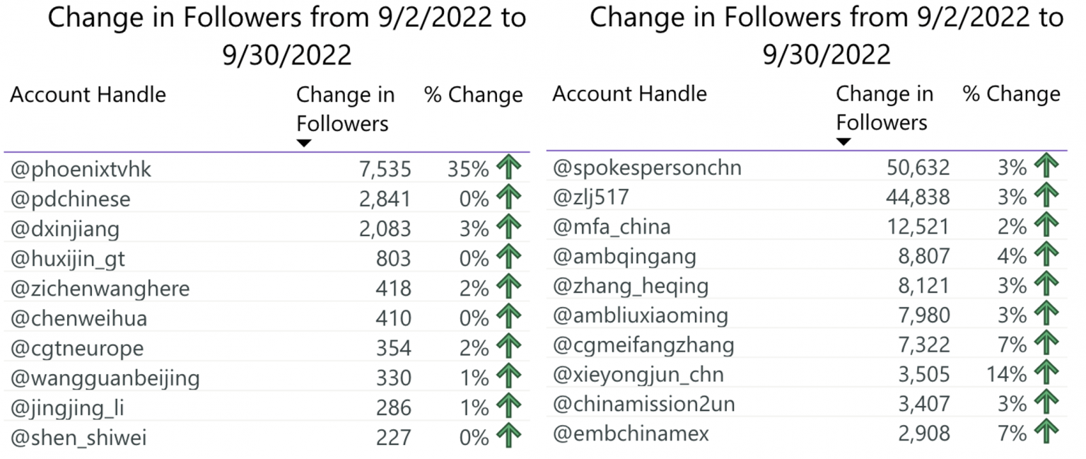The image size is (1086, 459).
Task: Click up arrow beside @cgmeifangzhang 7%
Action: [x=1046, y=344]
